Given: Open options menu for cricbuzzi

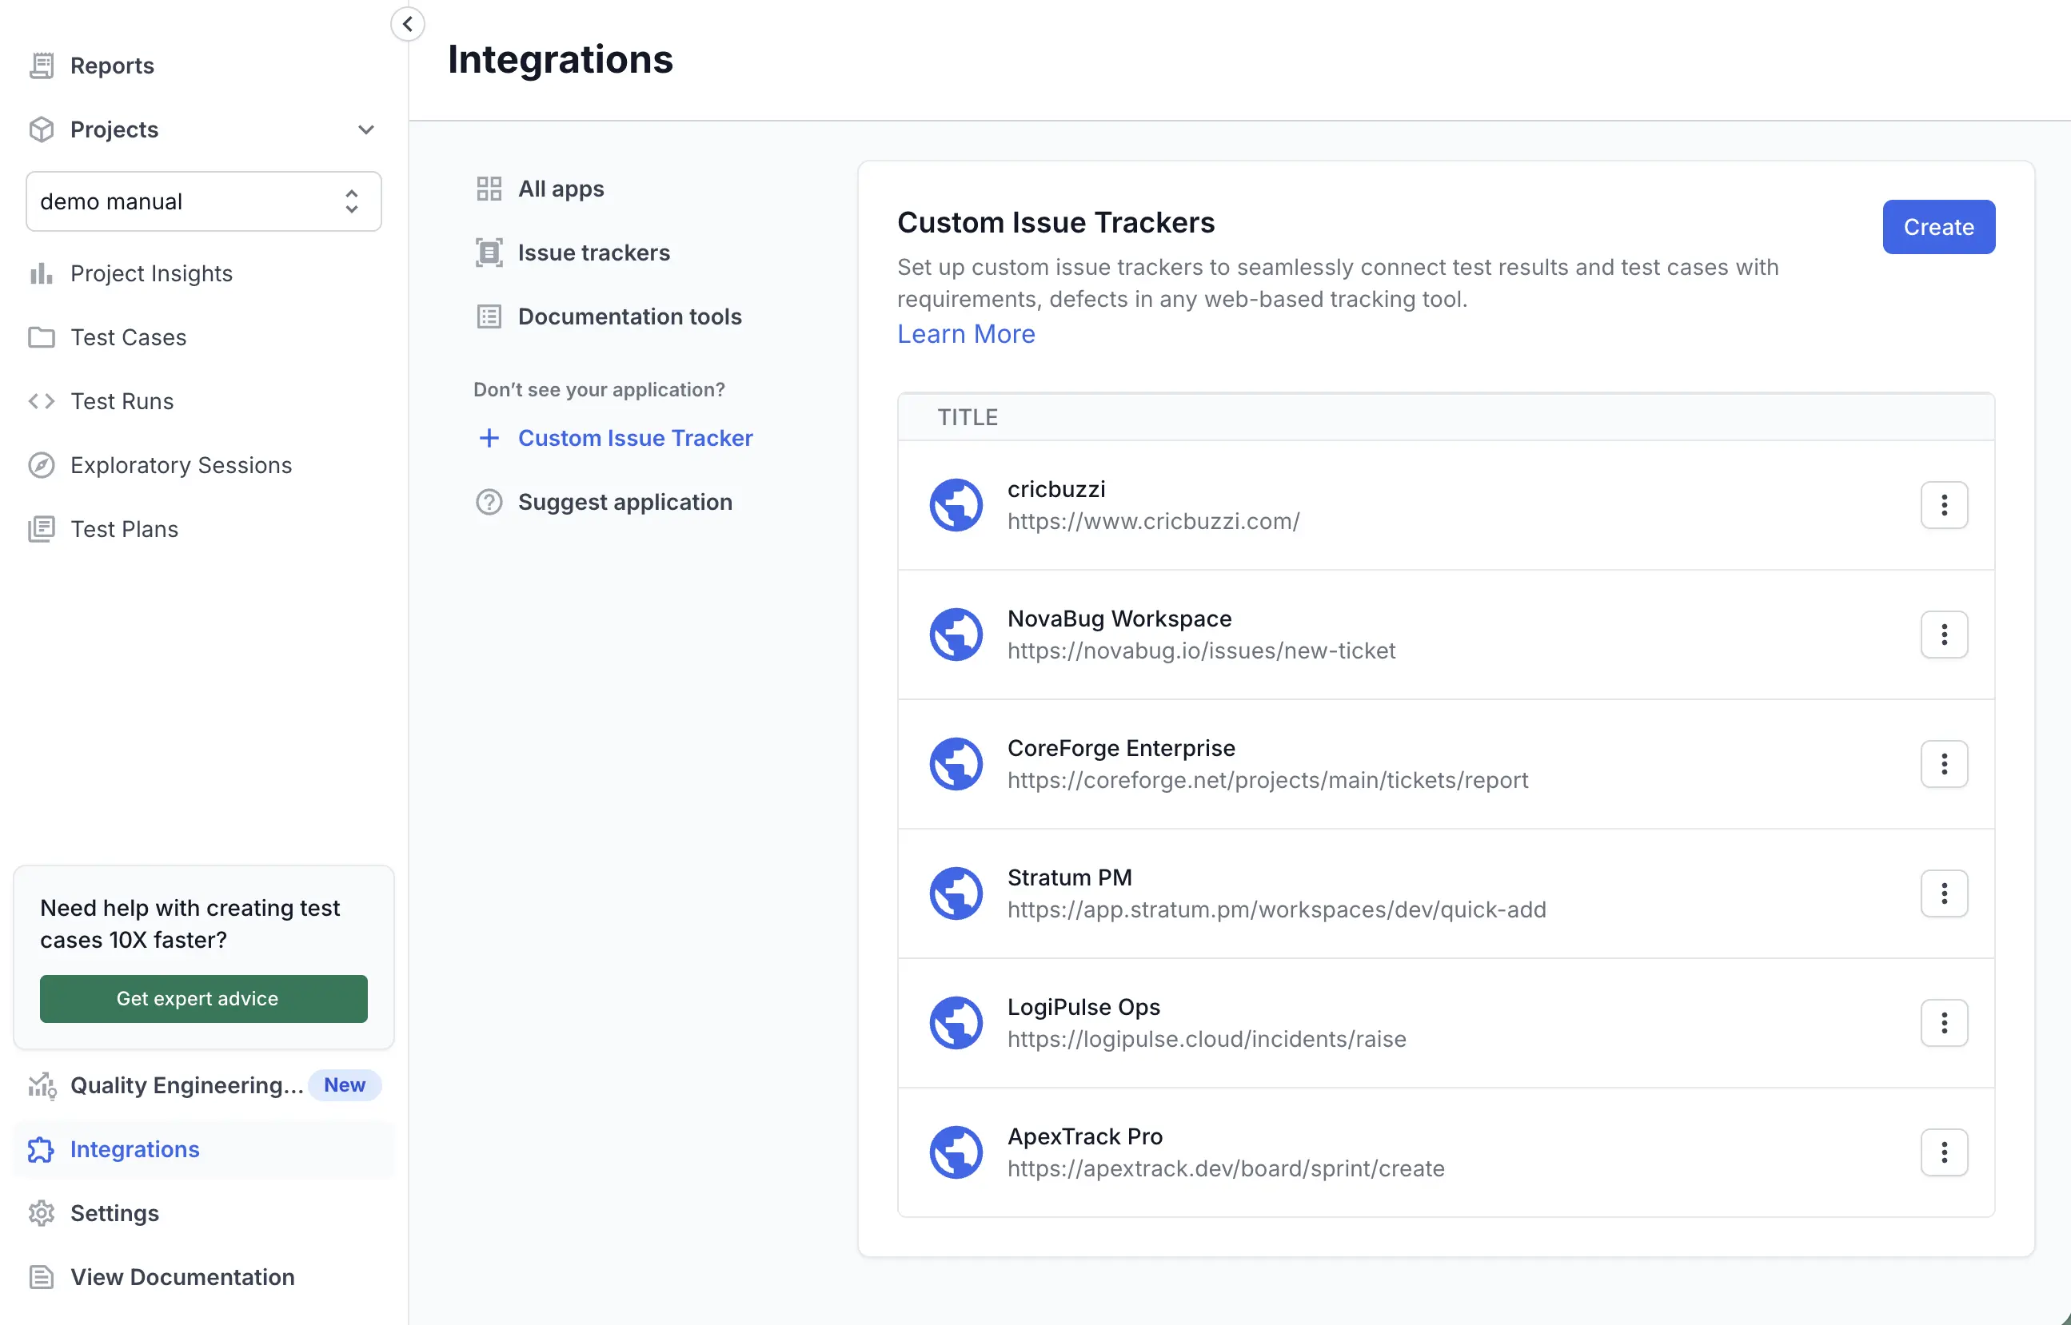Looking at the screenshot, I should (x=1944, y=505).
